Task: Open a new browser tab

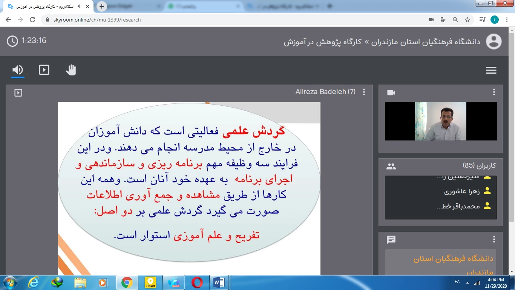Action: coord(101,6)
